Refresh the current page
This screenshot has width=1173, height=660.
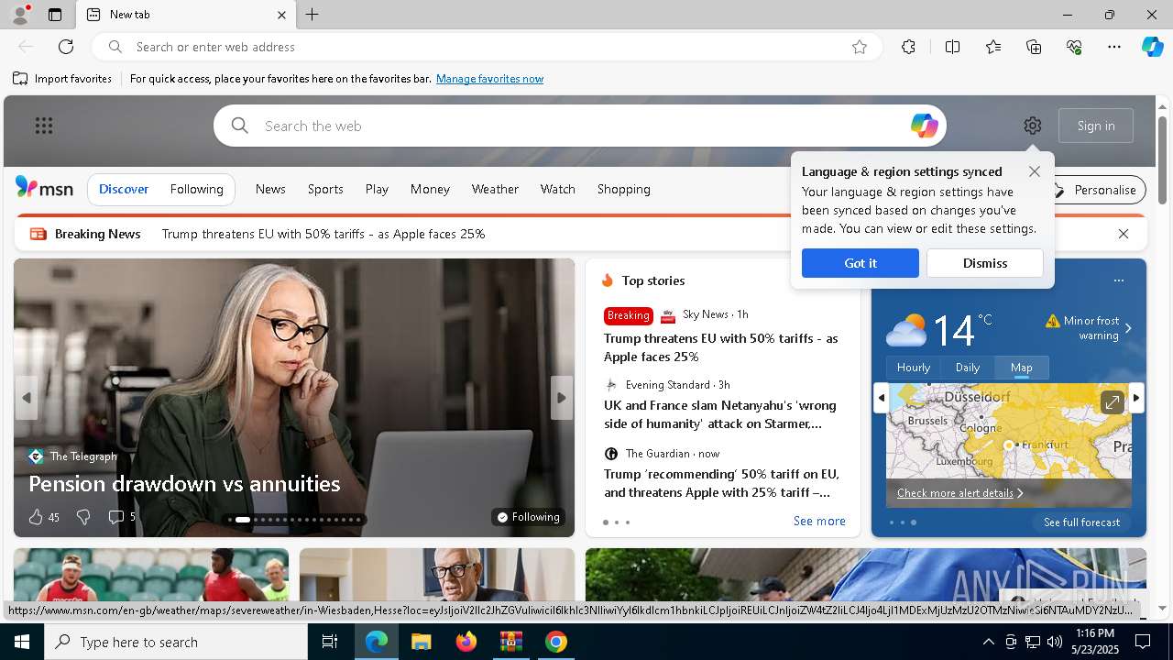66,47
